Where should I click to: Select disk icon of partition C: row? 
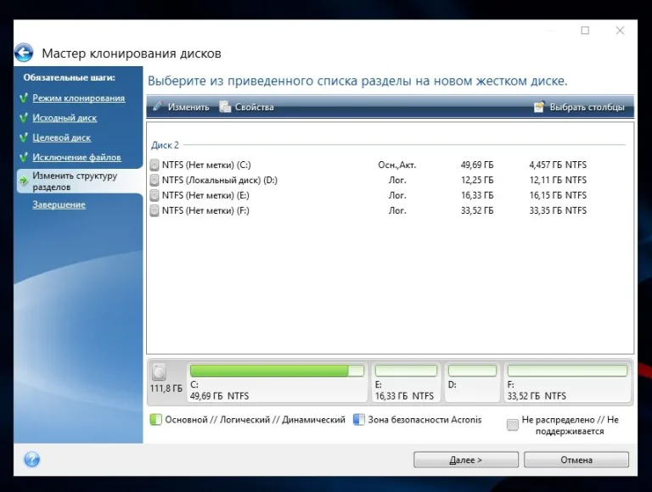(155, 165)
